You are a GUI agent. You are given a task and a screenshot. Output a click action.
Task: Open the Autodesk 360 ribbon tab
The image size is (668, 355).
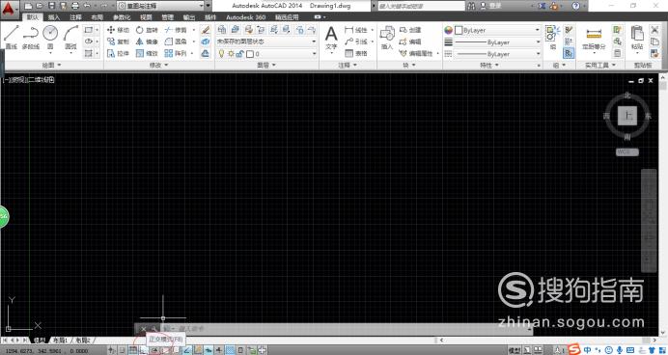coord(246,17)
